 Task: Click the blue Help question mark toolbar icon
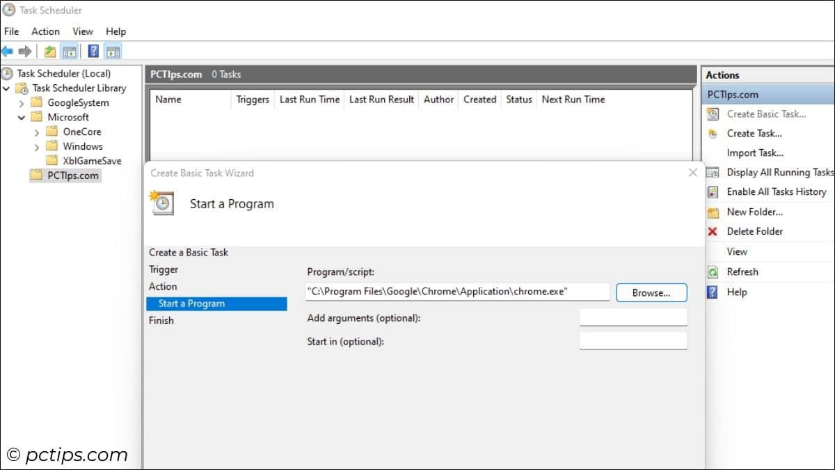point(93,50)
